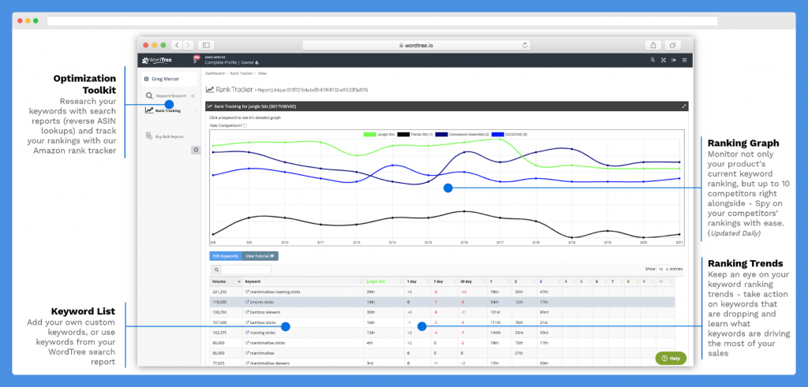This screenshot has height=387, width=808.
Task: Sort by competitor 3 column header
Action: [x=549, y=282]
